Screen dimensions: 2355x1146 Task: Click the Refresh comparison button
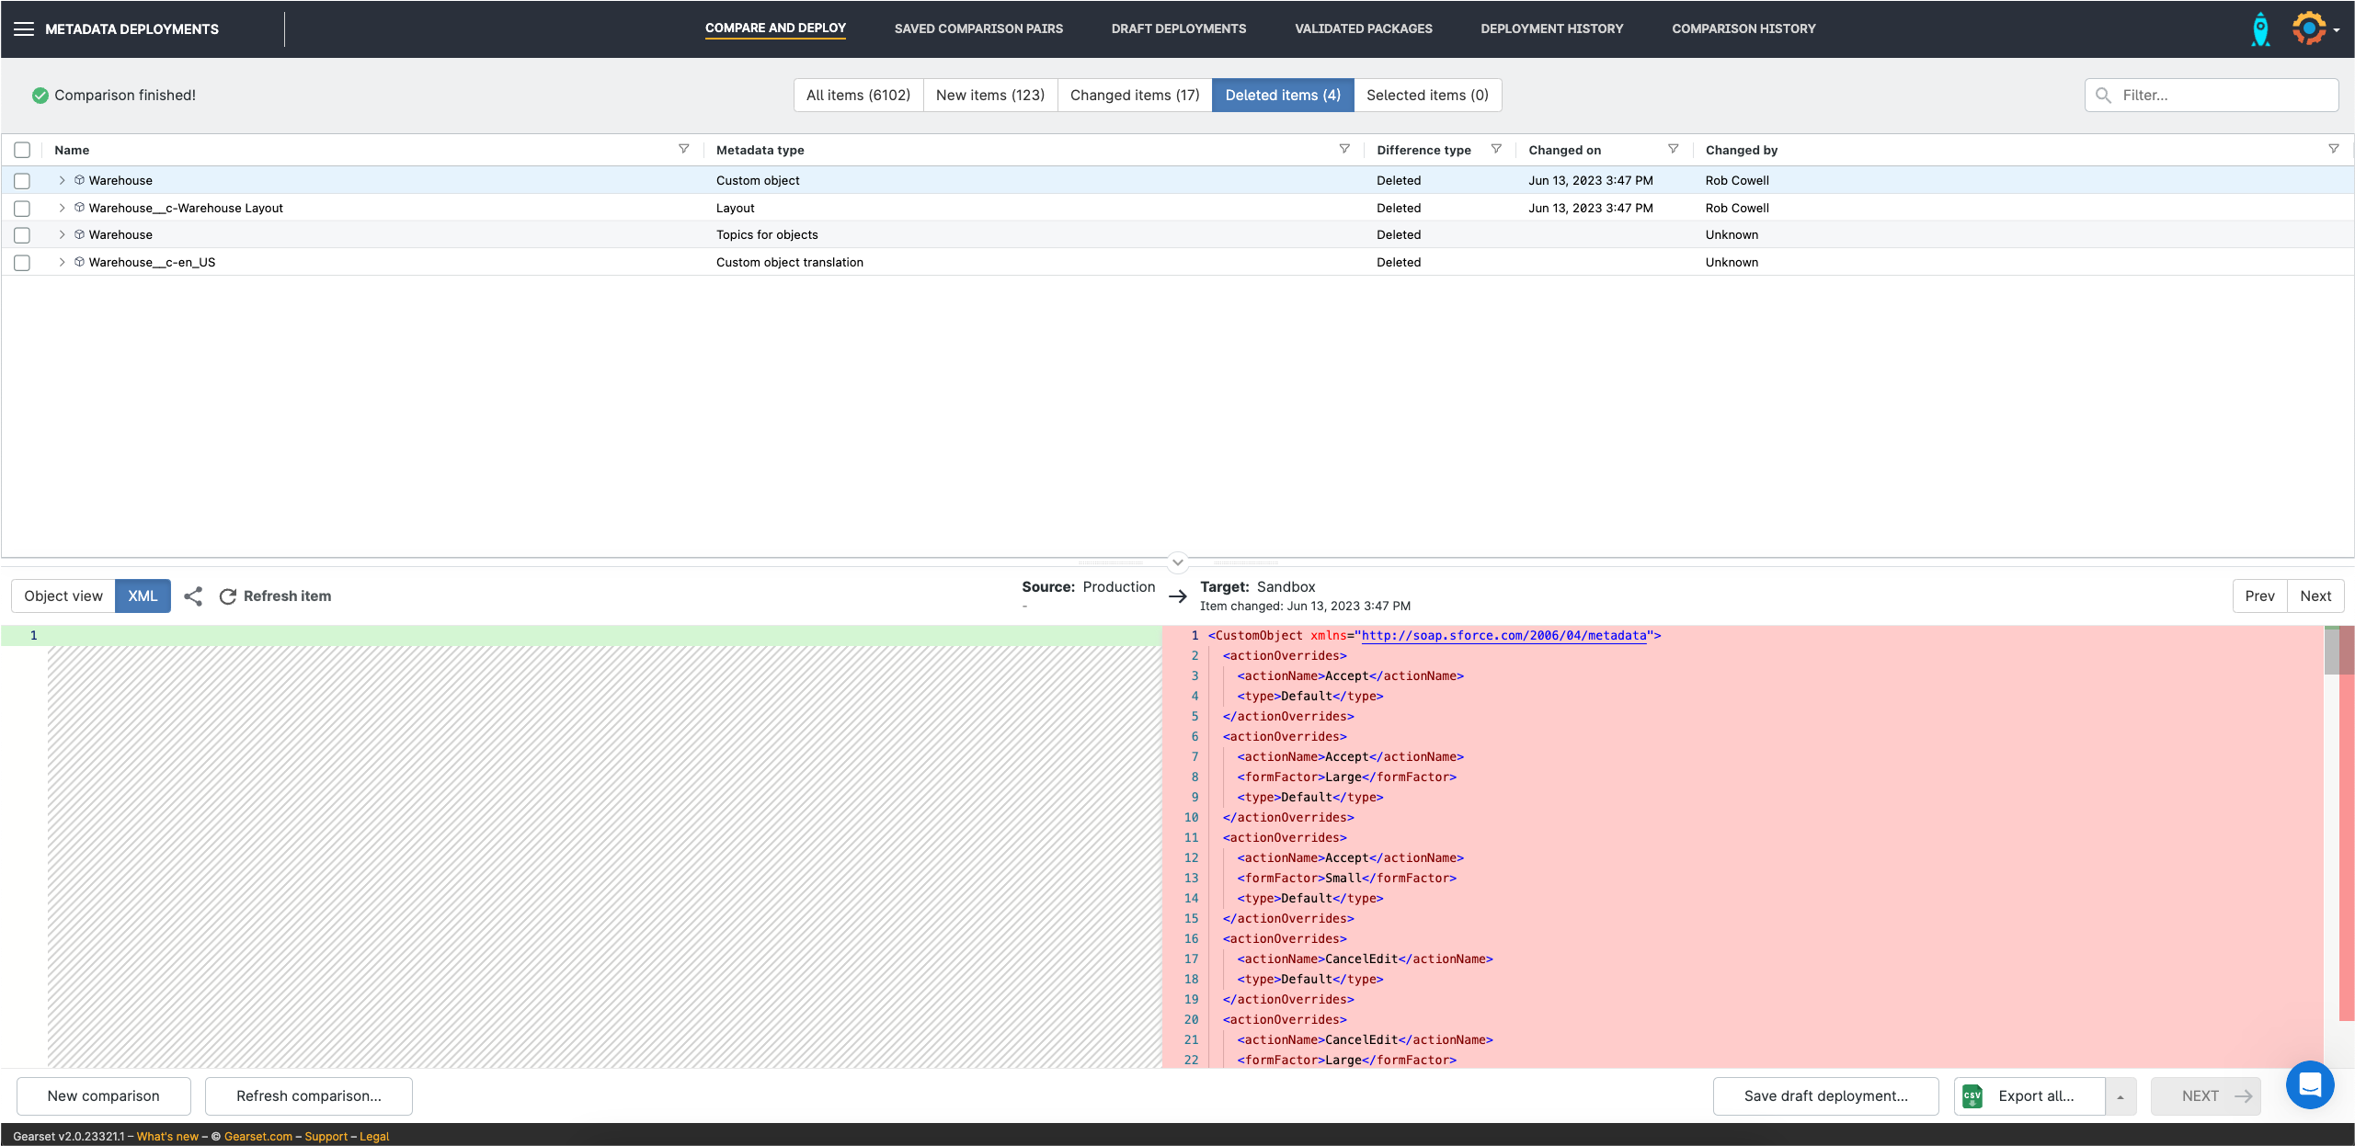(x=308, y=1096)
